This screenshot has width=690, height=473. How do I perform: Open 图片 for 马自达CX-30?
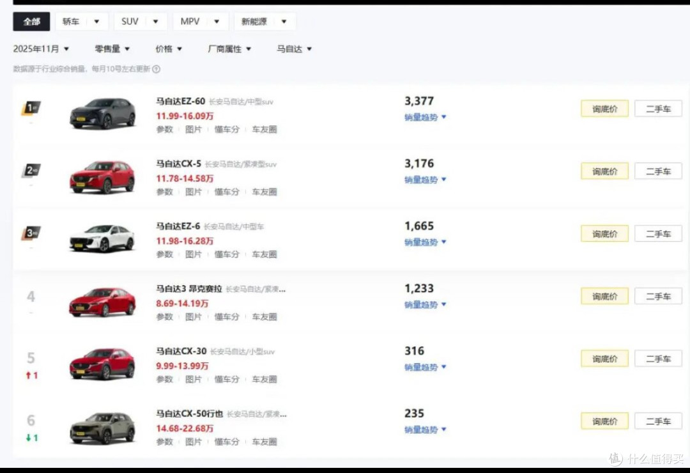193,380
